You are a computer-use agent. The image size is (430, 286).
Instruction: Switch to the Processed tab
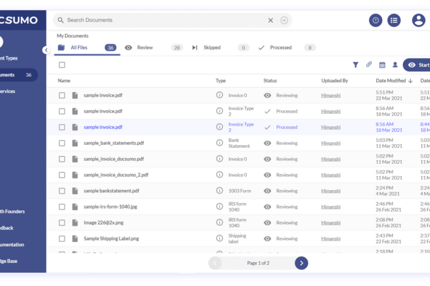pos(287,48)
